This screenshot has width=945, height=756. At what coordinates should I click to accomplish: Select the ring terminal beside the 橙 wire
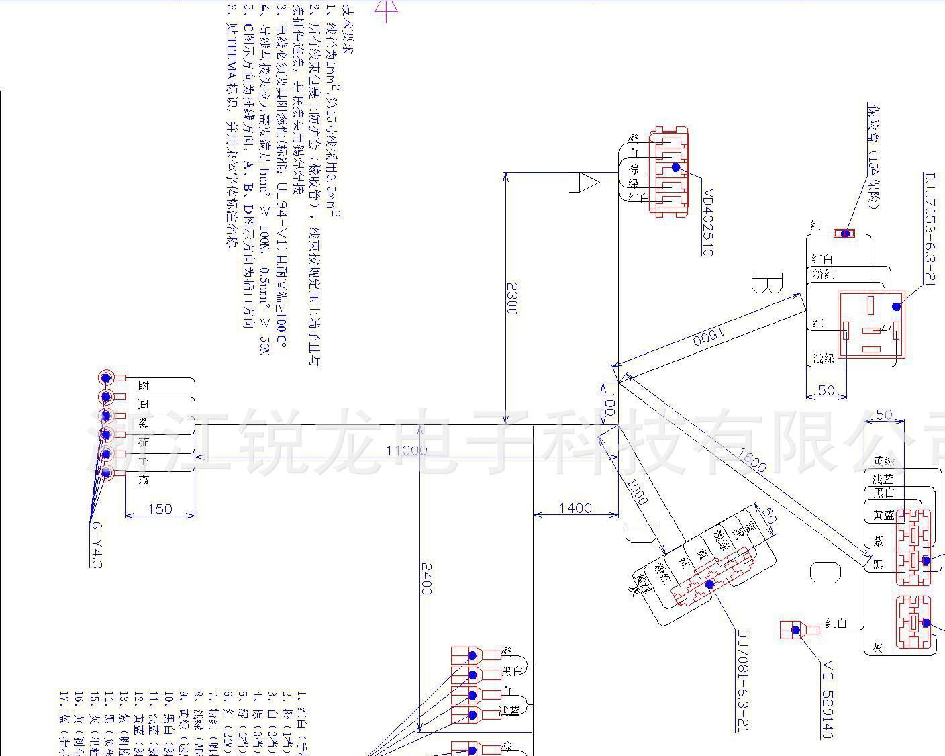point(113,473)
